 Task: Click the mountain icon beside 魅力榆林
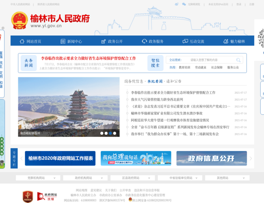point(226,41)
